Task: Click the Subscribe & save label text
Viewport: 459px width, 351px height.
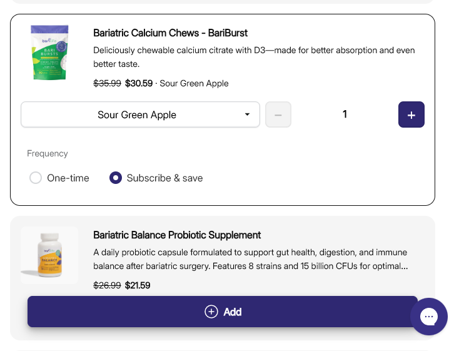Action: (164, 178)
